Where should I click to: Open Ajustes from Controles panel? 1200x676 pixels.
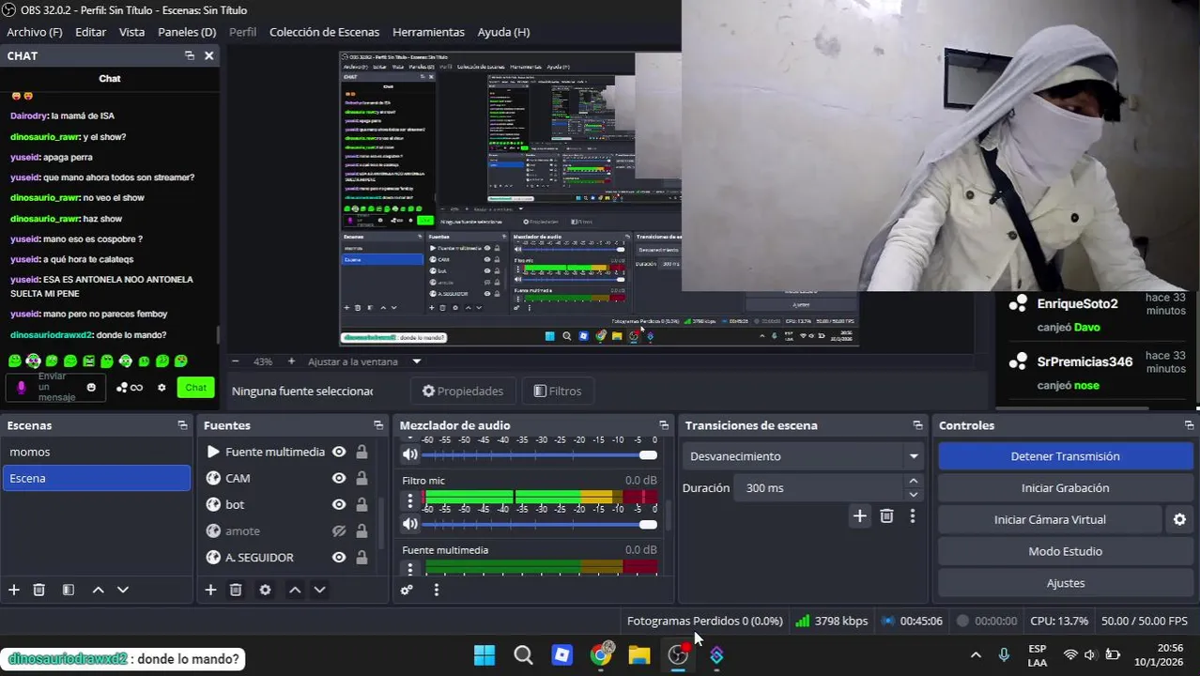pos(1065,583)
